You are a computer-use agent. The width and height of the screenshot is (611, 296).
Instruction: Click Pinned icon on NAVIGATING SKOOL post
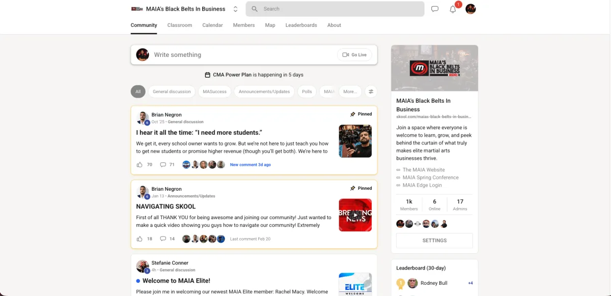353,188
